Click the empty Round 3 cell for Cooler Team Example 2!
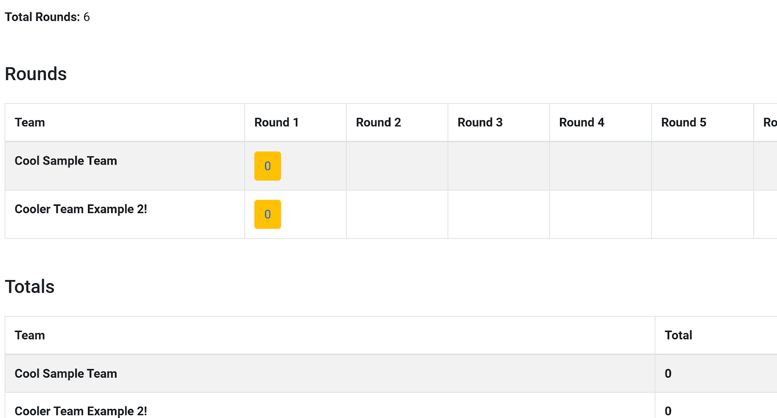Image resolution: width=777 pixels, height=418 pixels. pos(499,215)
